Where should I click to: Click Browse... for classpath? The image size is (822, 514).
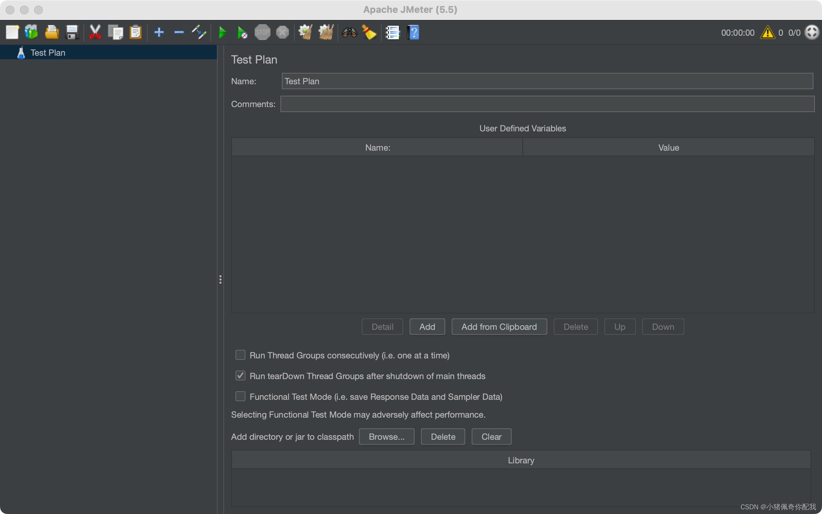pyautogui.click(x=386, y=437)
